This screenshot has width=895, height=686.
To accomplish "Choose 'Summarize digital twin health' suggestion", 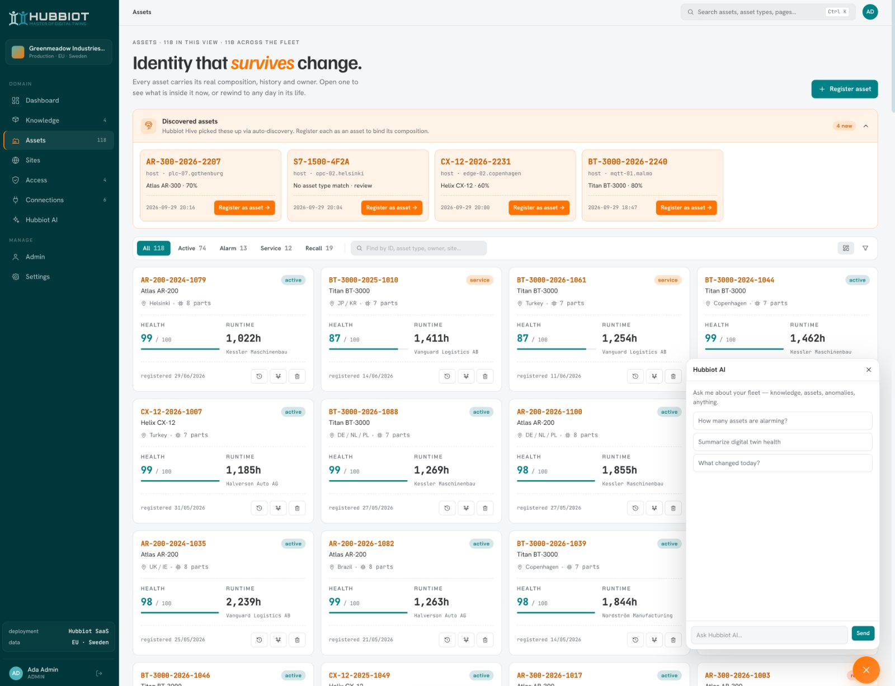I will 783,442.
